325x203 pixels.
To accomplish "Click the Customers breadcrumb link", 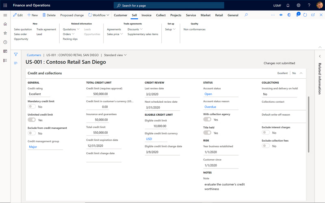I will [x=34, y=55].
